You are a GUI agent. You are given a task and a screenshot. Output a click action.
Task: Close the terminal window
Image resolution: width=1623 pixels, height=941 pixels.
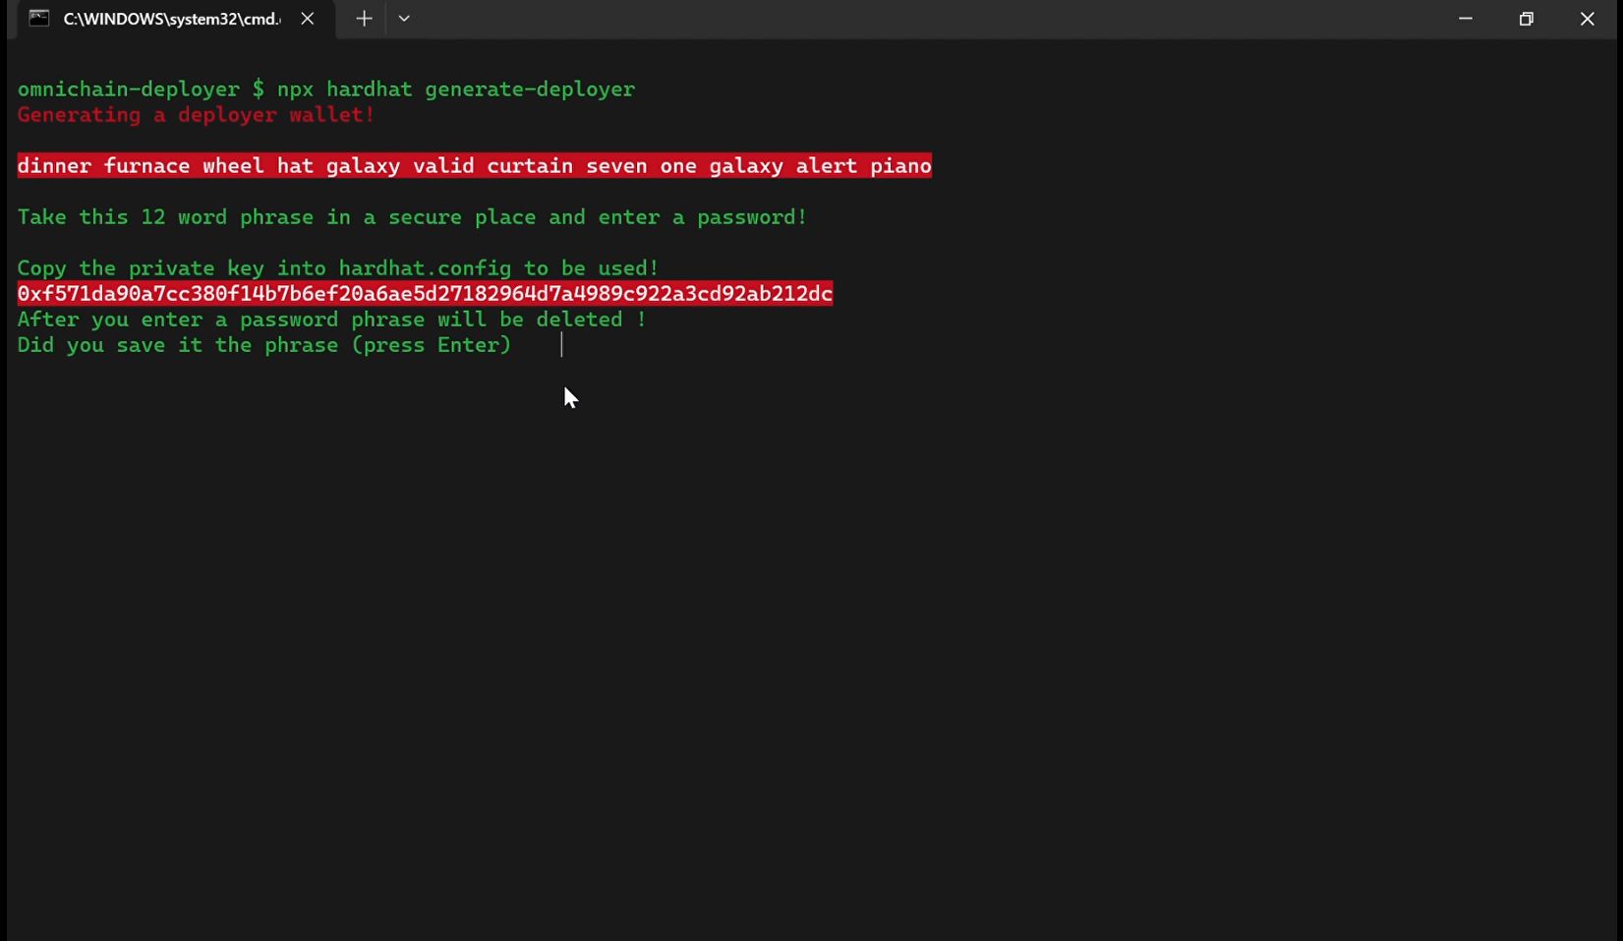1588,19
